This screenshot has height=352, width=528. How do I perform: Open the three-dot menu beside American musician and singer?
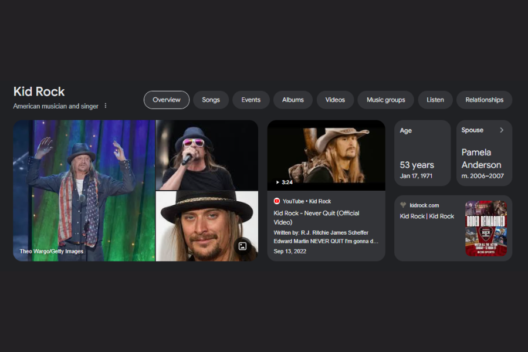(x=106, y=106)
